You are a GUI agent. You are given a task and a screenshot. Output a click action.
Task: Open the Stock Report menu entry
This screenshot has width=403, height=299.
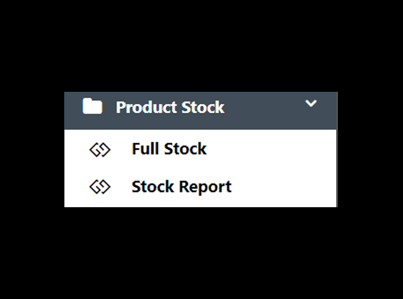pyautogui.click(x=200, y=187)
